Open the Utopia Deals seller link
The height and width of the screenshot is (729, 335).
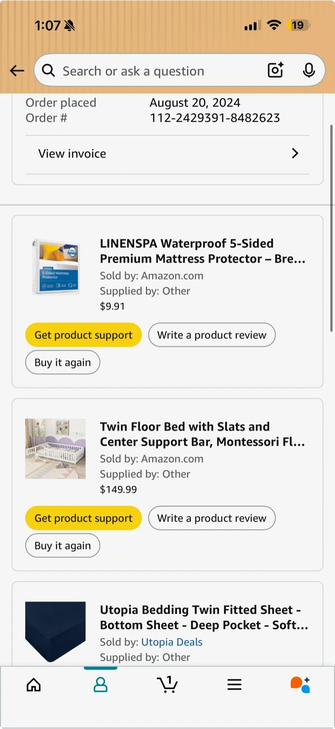pyautogui.click(x=172, y=642)
